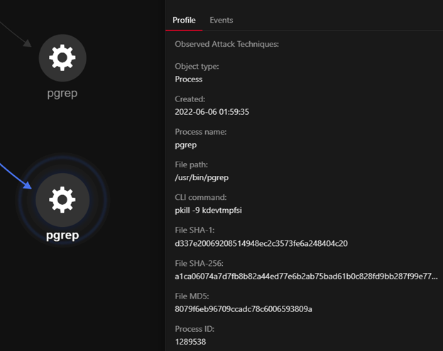Click the Observed Attack Techniques heading
Screen dimensions: 443x351
point(226,44)
